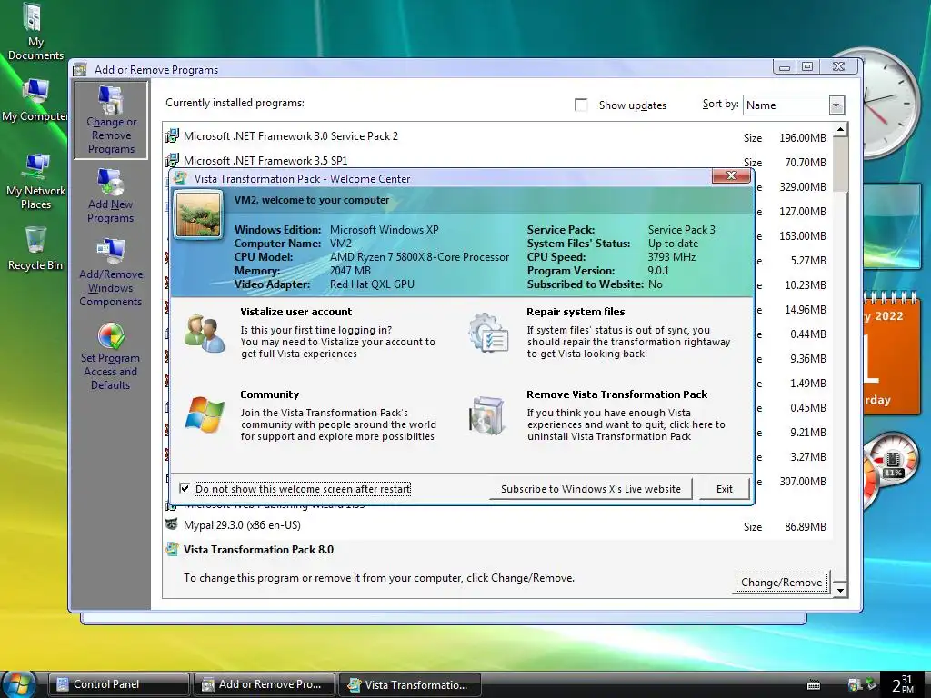Click the network tray icon
The width and height of the screenshot is (931, 698).
click(855, 684)
